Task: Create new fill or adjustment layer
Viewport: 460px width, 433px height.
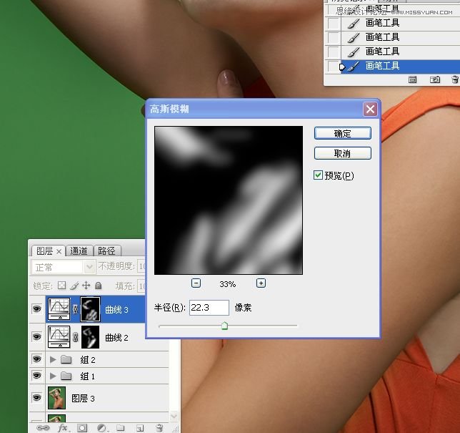Action: tap(101, 428)
